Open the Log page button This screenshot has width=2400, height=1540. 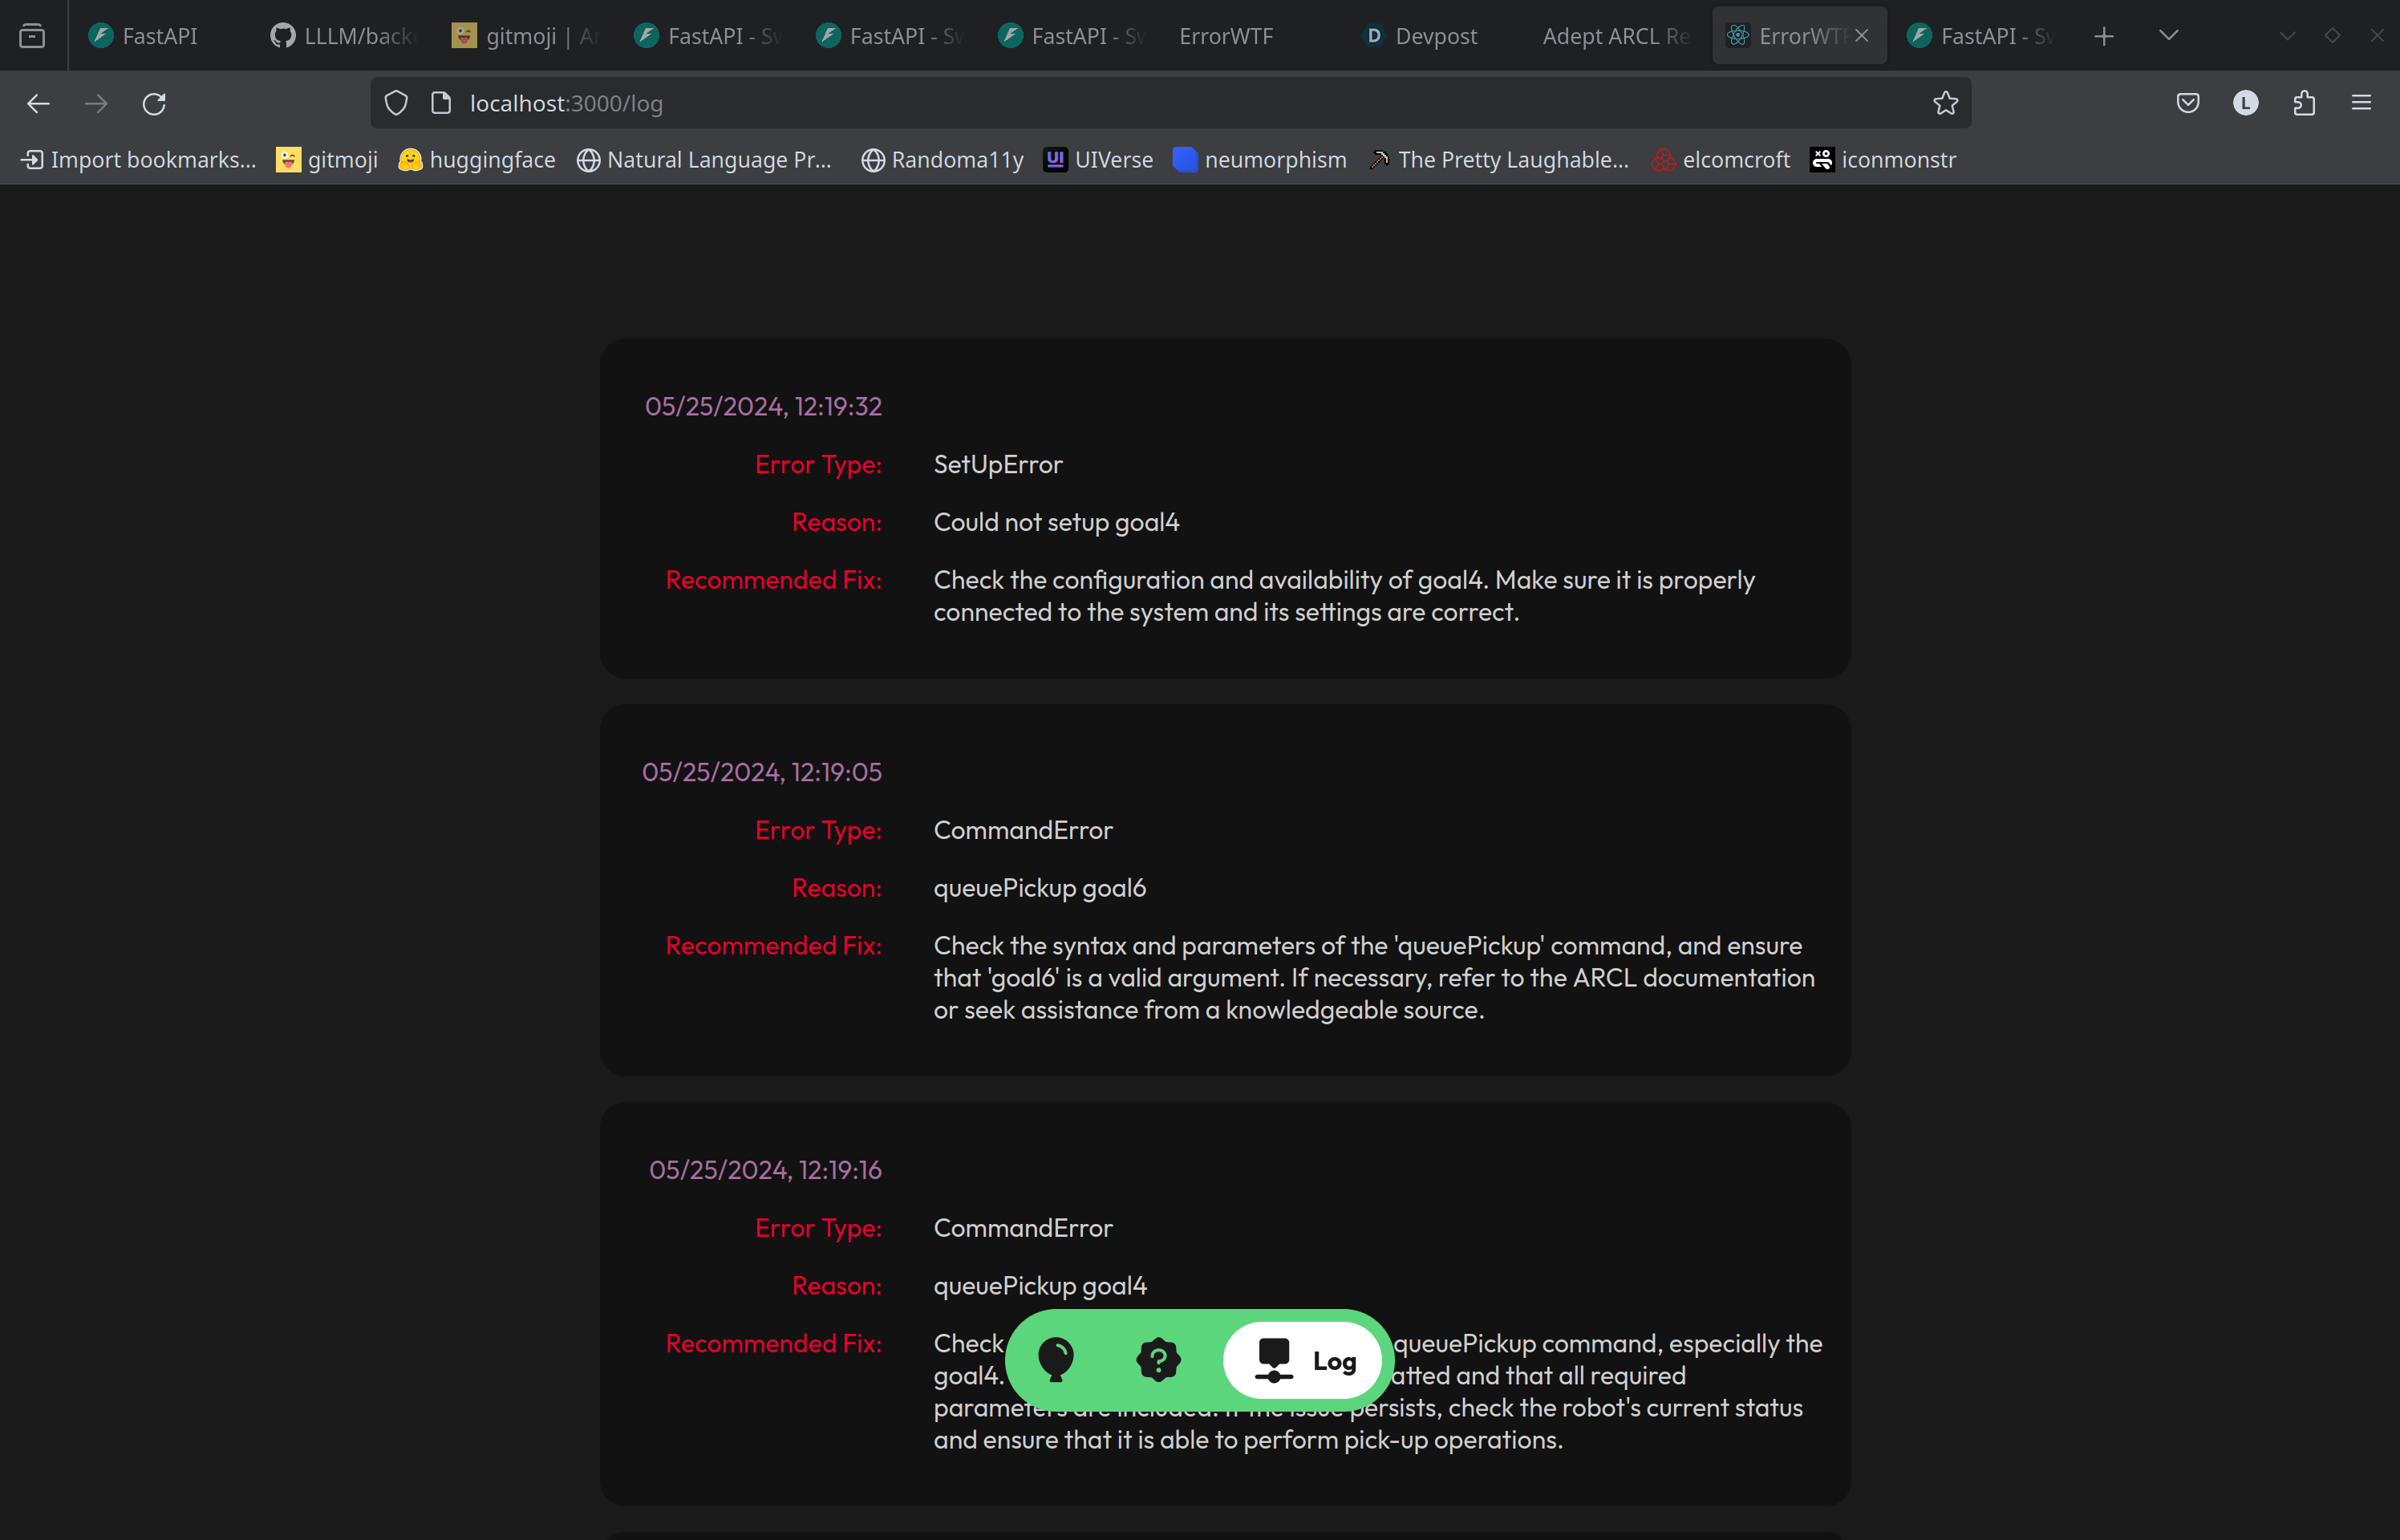coord(1304,1360)
